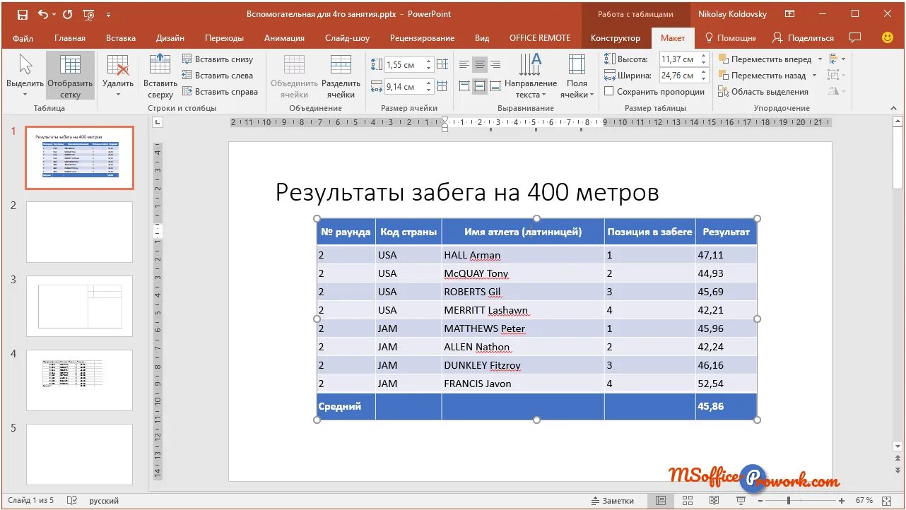Viewport: 906px width, 510px height.
Task: Insert a column right with Вставить справа
Action: [x=220, y=91]
